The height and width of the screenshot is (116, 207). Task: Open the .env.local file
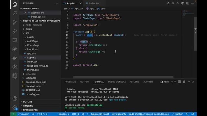click(x=40, y=74)
